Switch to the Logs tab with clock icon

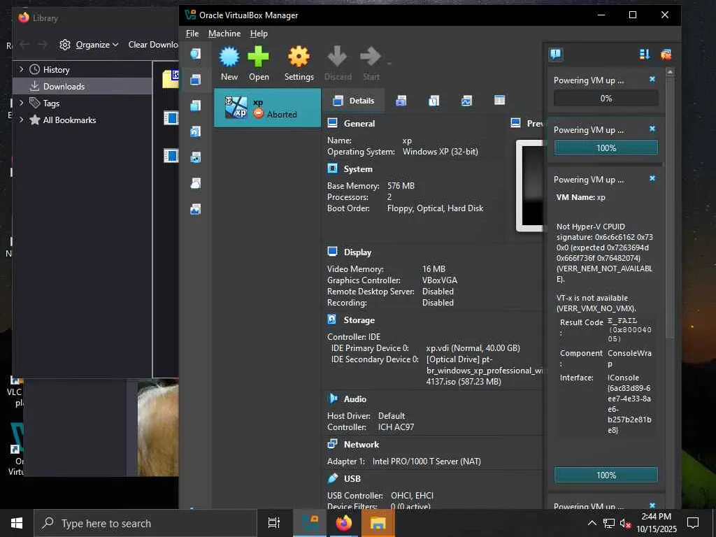pyautogui.click(x=434, y=101)
